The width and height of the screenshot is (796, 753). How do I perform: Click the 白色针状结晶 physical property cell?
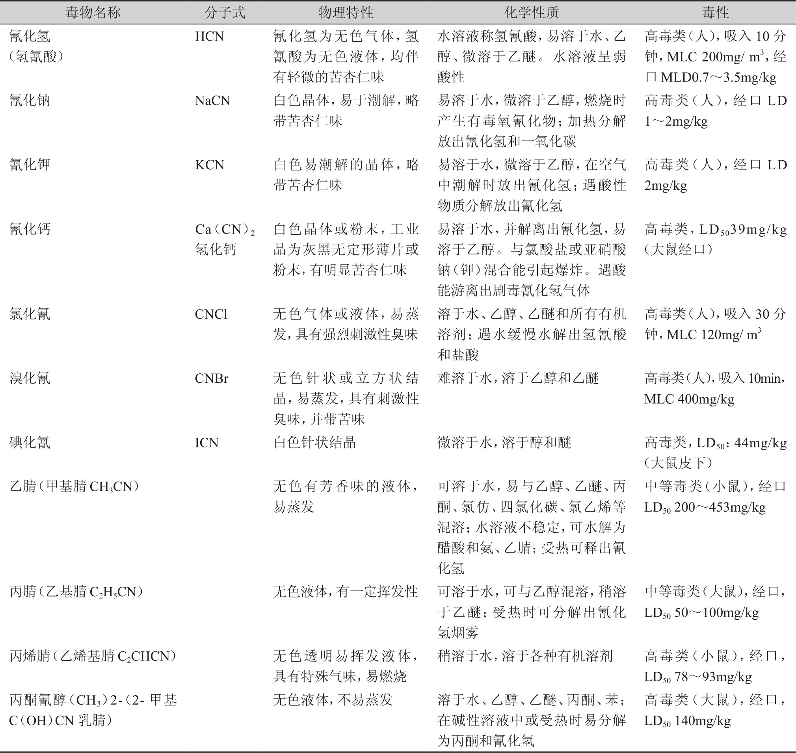[314, 443]
